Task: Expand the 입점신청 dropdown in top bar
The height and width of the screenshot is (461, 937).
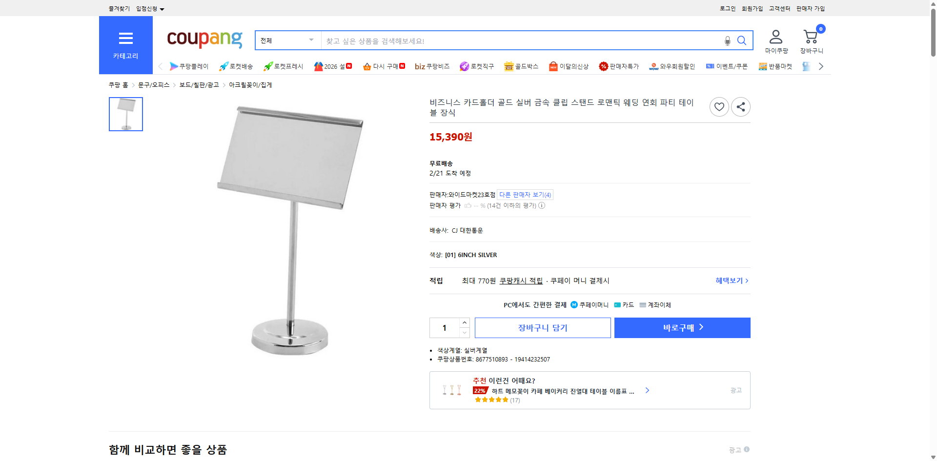Action: [x=148, y=8]
